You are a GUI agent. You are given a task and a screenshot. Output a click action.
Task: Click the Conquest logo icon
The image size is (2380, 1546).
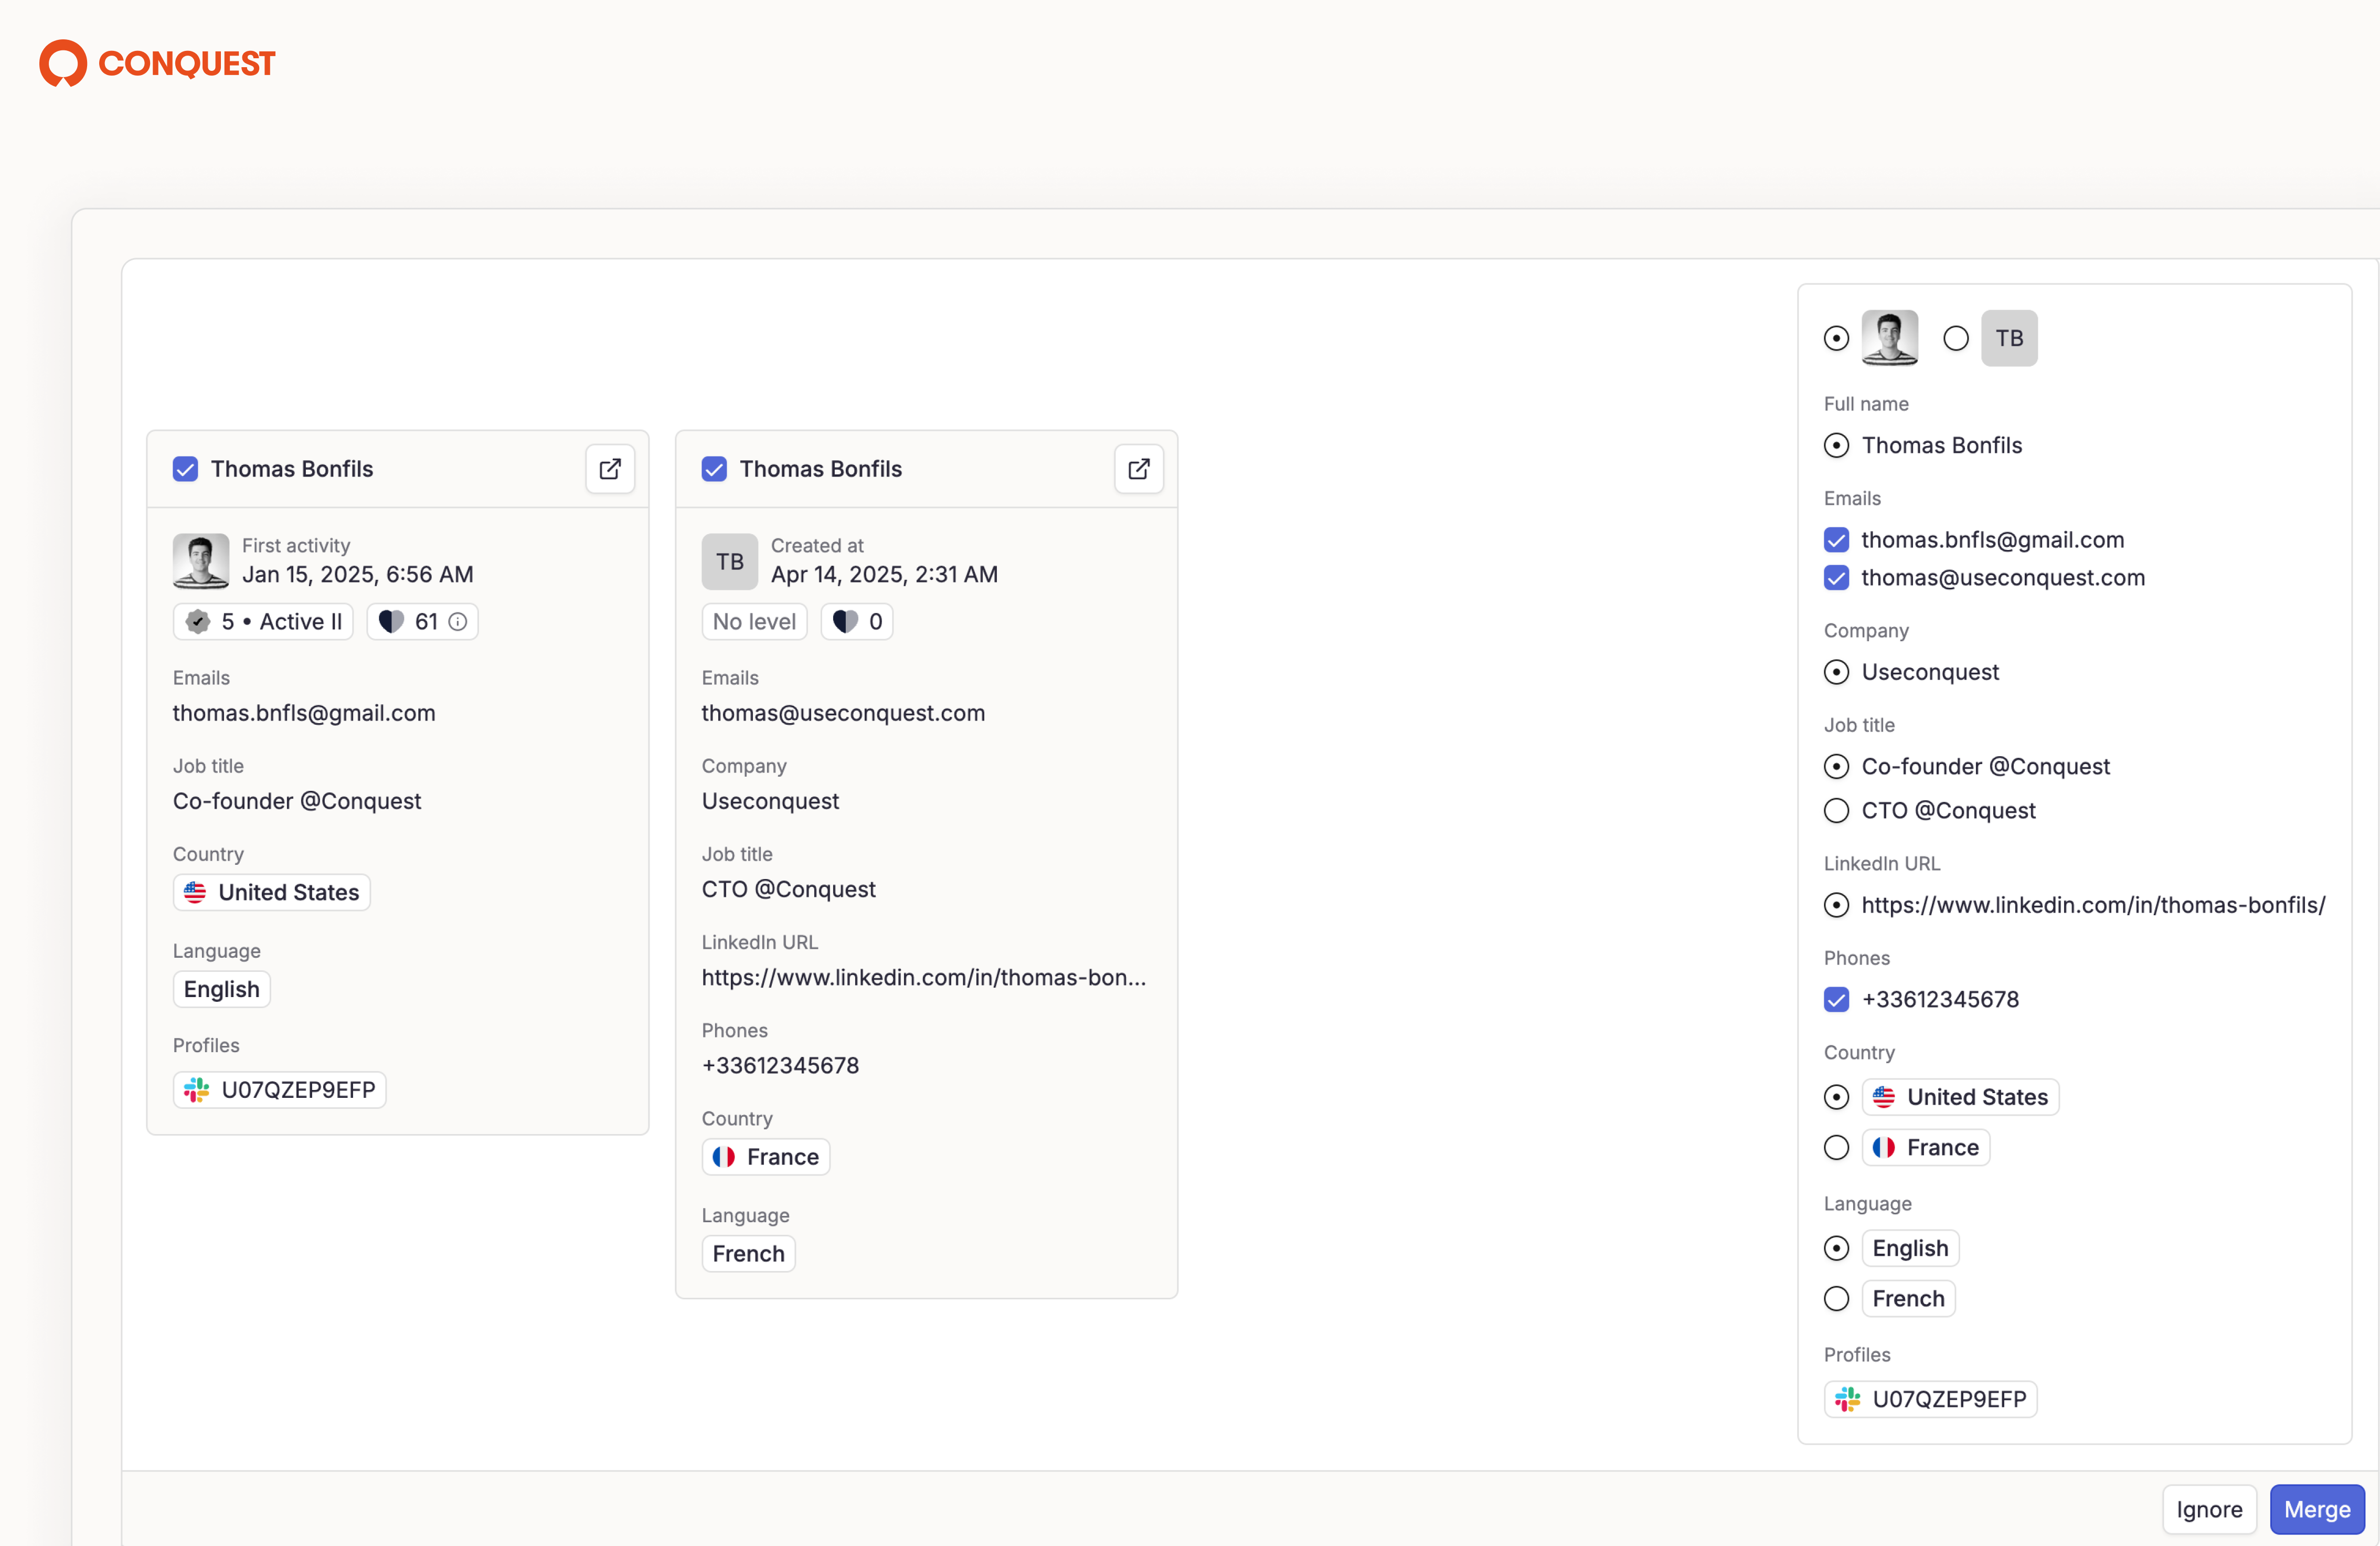click(x=63, y=63)
